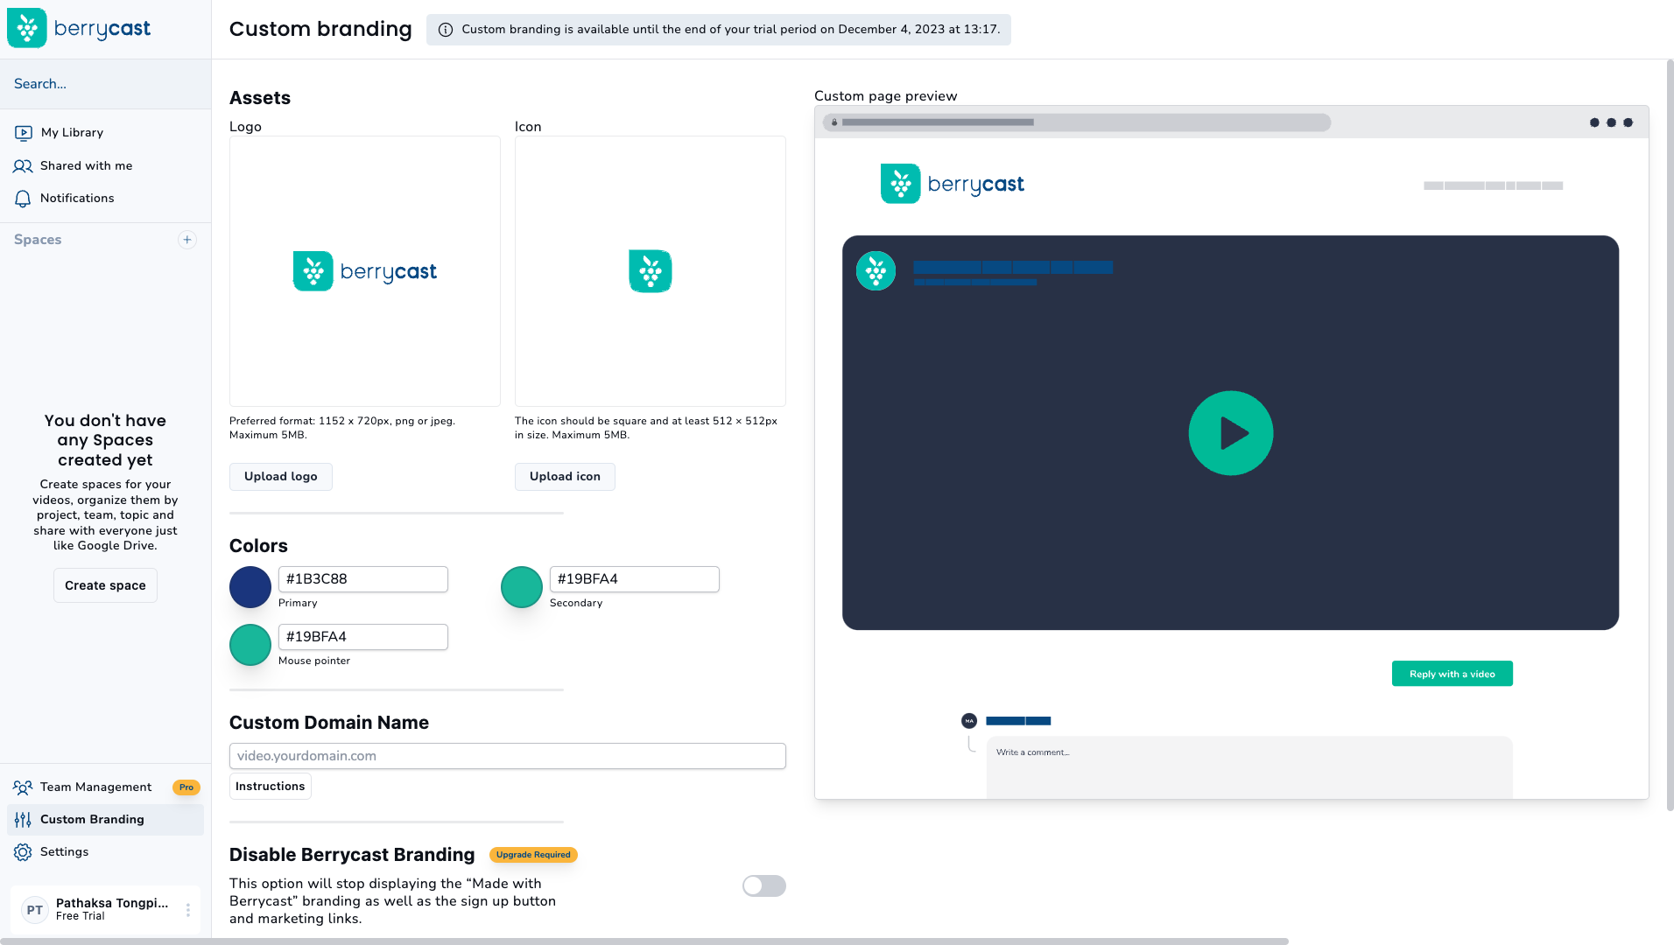
Task: Click the Upload icon button
Action: coord(565,477)
